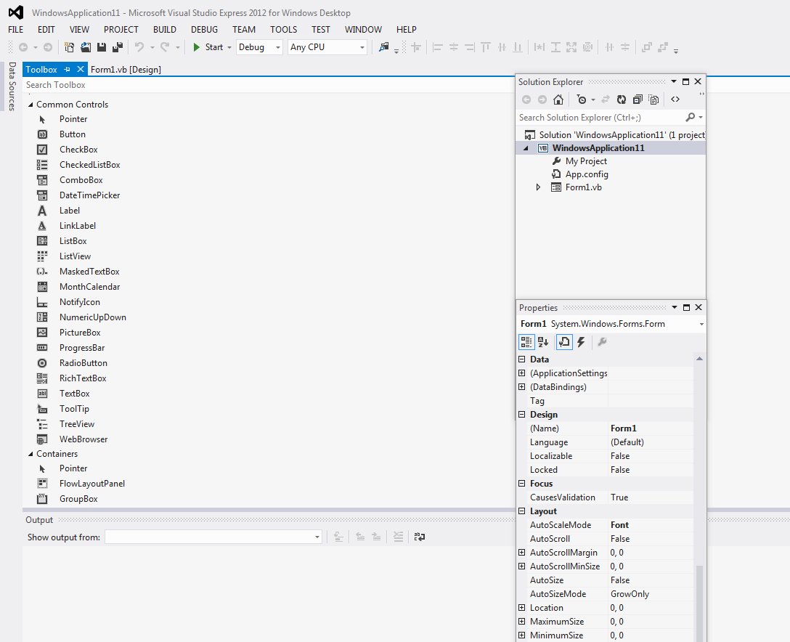Open the Data Sources side tab
The width and height of the screenshot is (790, 642).
(12, 86)
